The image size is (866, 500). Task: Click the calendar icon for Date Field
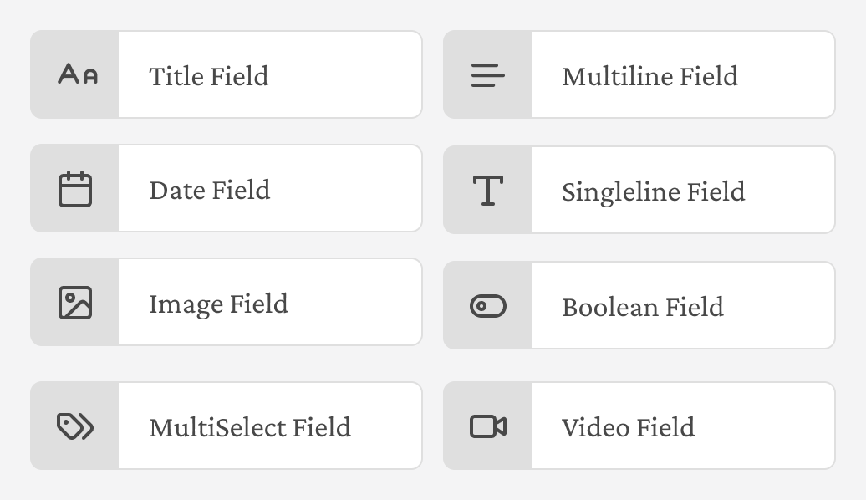pos(74,188)
